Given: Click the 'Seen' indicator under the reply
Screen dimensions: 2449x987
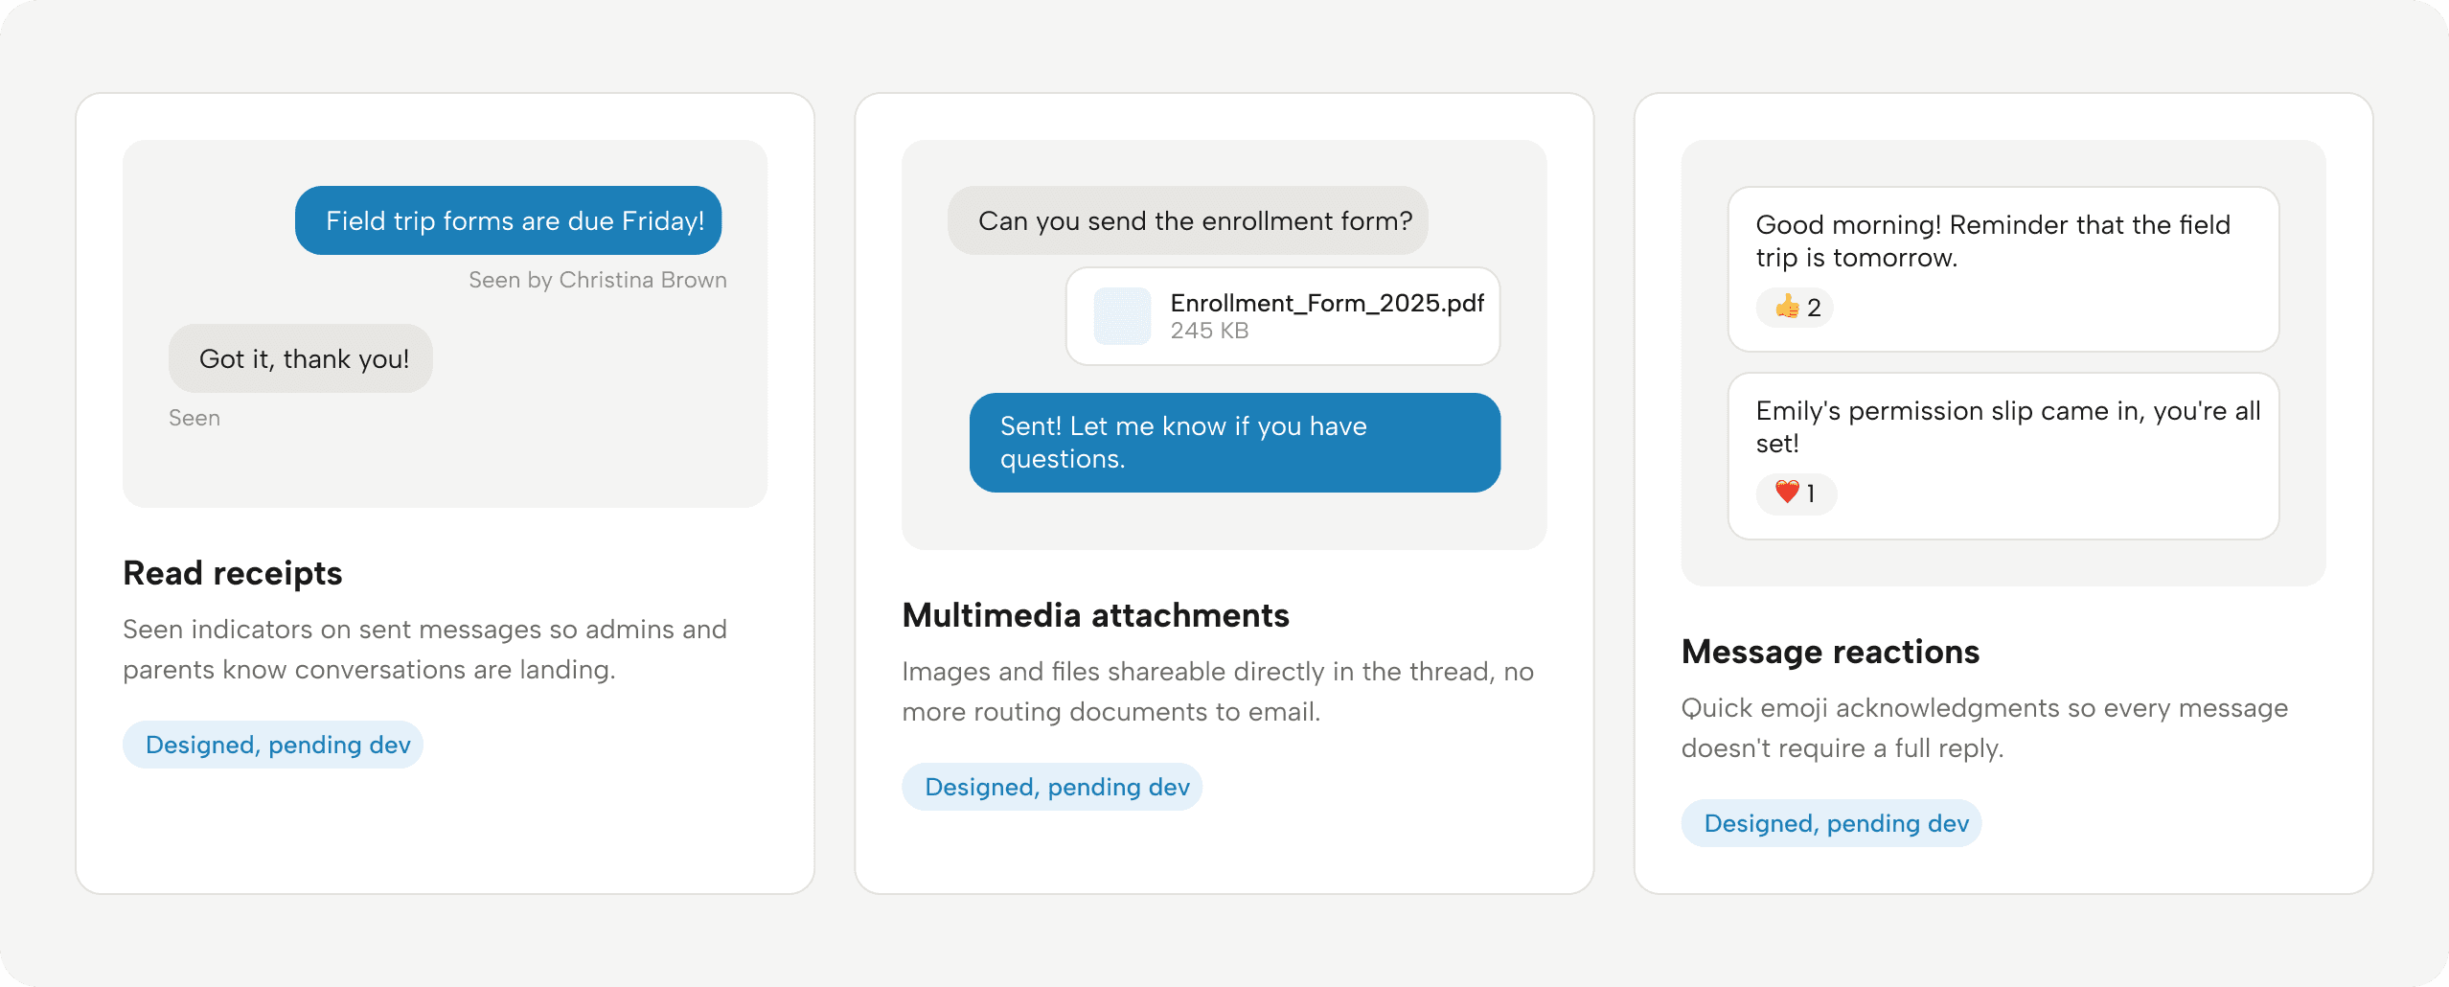Looking at the screenshot, I should 195,418.
